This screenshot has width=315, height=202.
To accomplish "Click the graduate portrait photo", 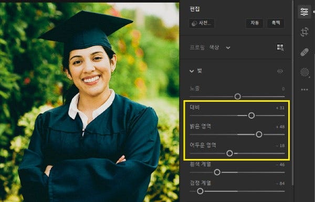I will (x=89, y=102).
